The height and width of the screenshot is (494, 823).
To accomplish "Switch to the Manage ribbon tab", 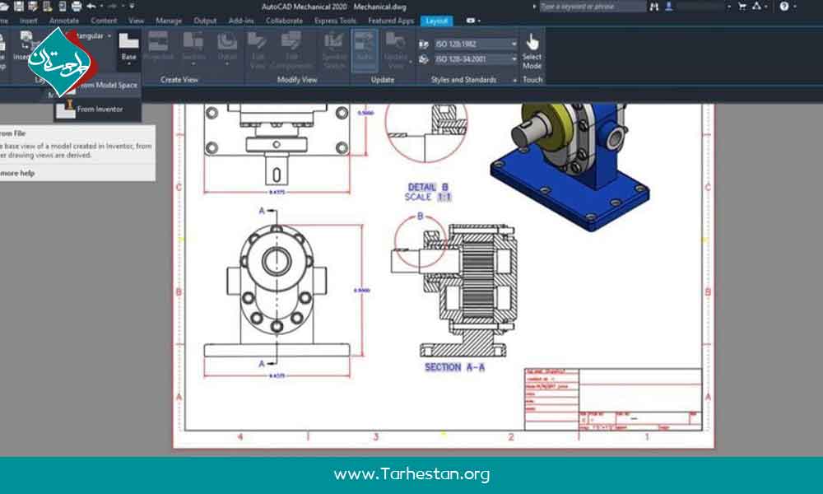I will click(x=169, y=21).
